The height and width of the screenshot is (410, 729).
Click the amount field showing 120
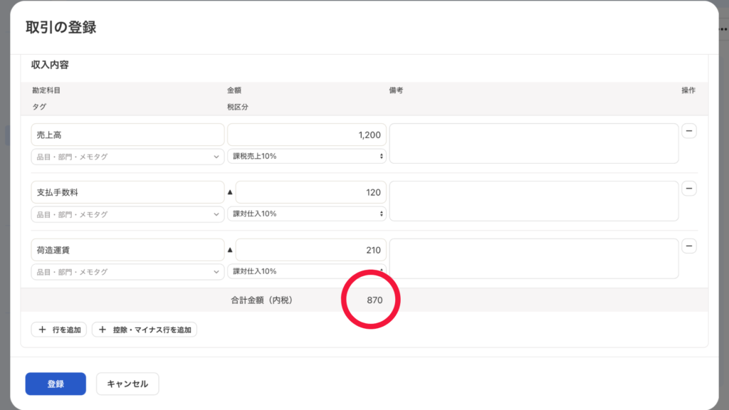(x=311, y=192)
